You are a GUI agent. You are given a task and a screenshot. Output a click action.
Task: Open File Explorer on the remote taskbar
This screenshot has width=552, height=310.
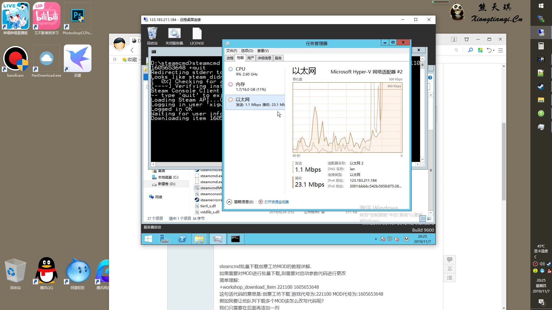(199, 239)
